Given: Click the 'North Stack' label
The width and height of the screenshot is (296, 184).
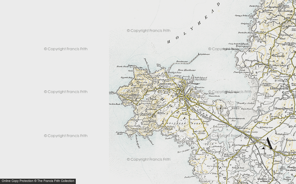Looking at the screenshot, I should point(122,66).
